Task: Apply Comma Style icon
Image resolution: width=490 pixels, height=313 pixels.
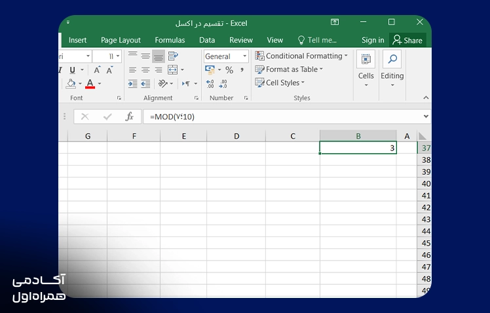Action: tap(242, 70)
